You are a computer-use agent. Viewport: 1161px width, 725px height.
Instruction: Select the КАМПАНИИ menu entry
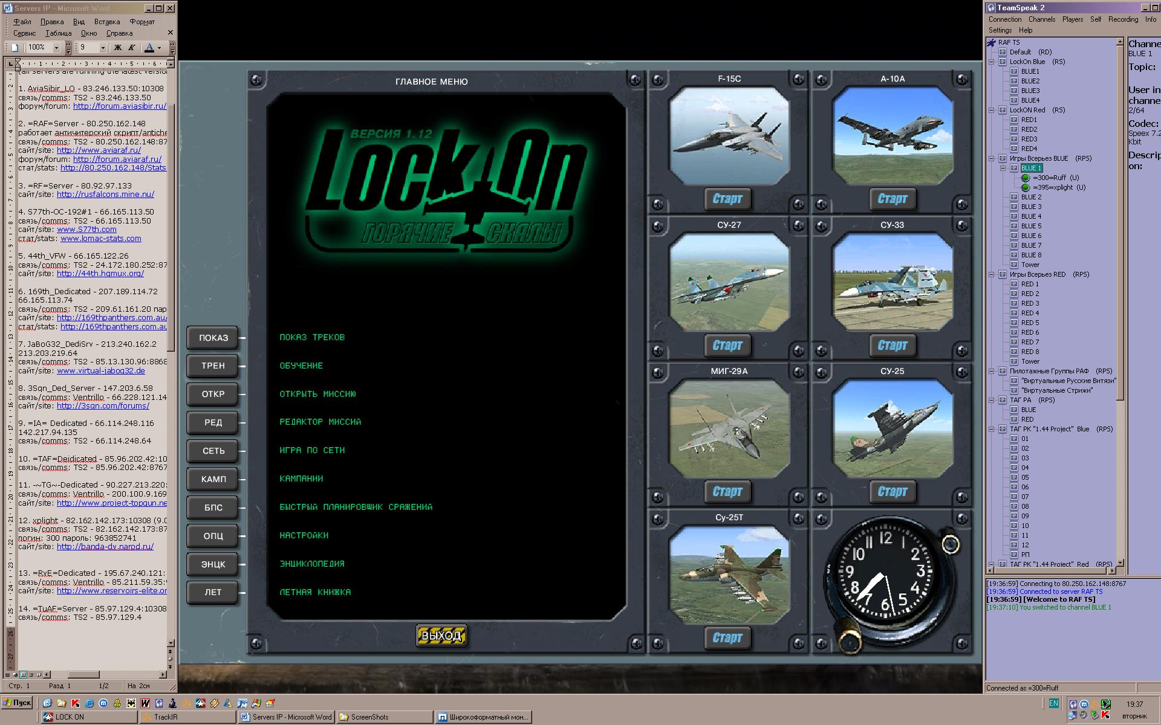(301, 478)
